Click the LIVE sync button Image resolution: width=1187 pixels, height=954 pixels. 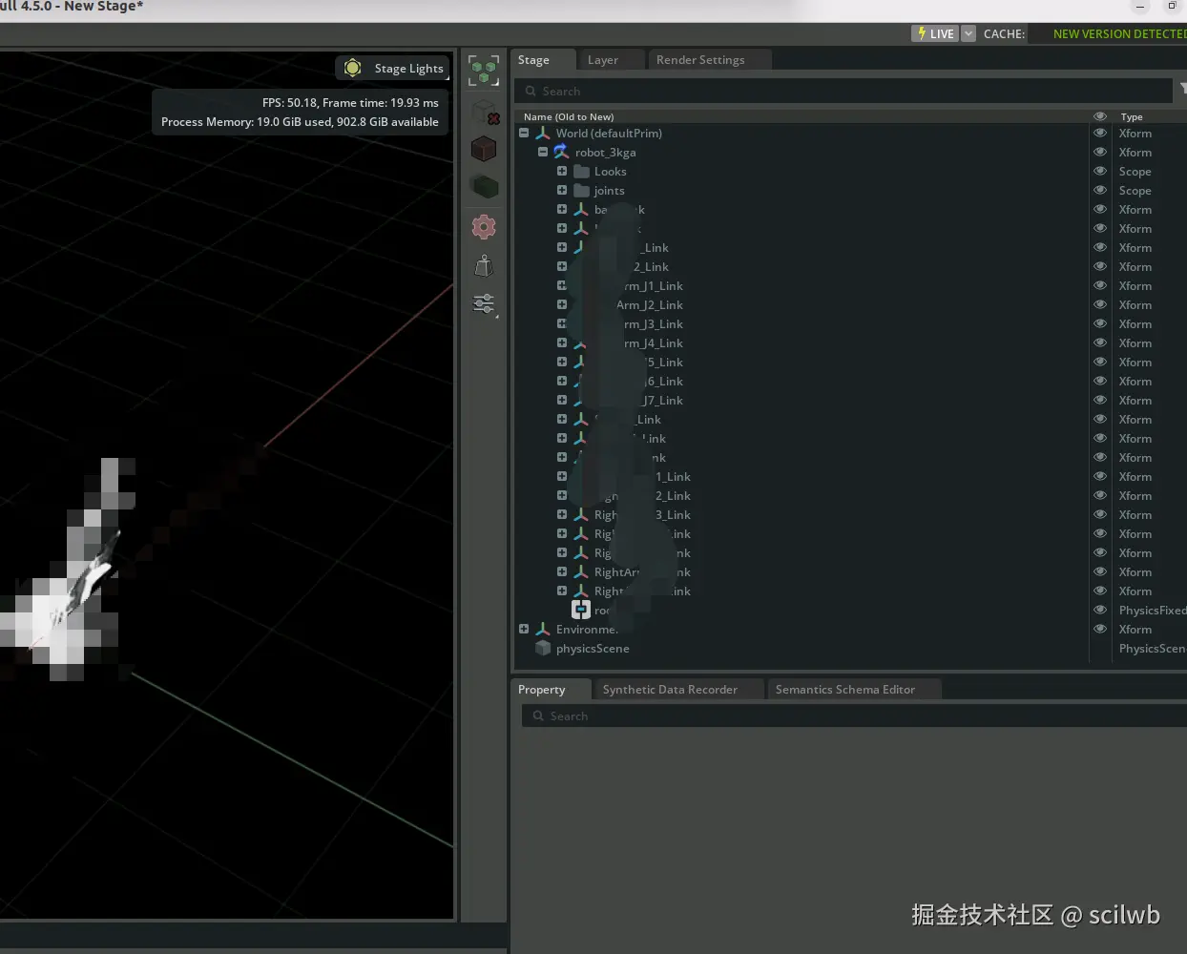click(x=935, y=33)
